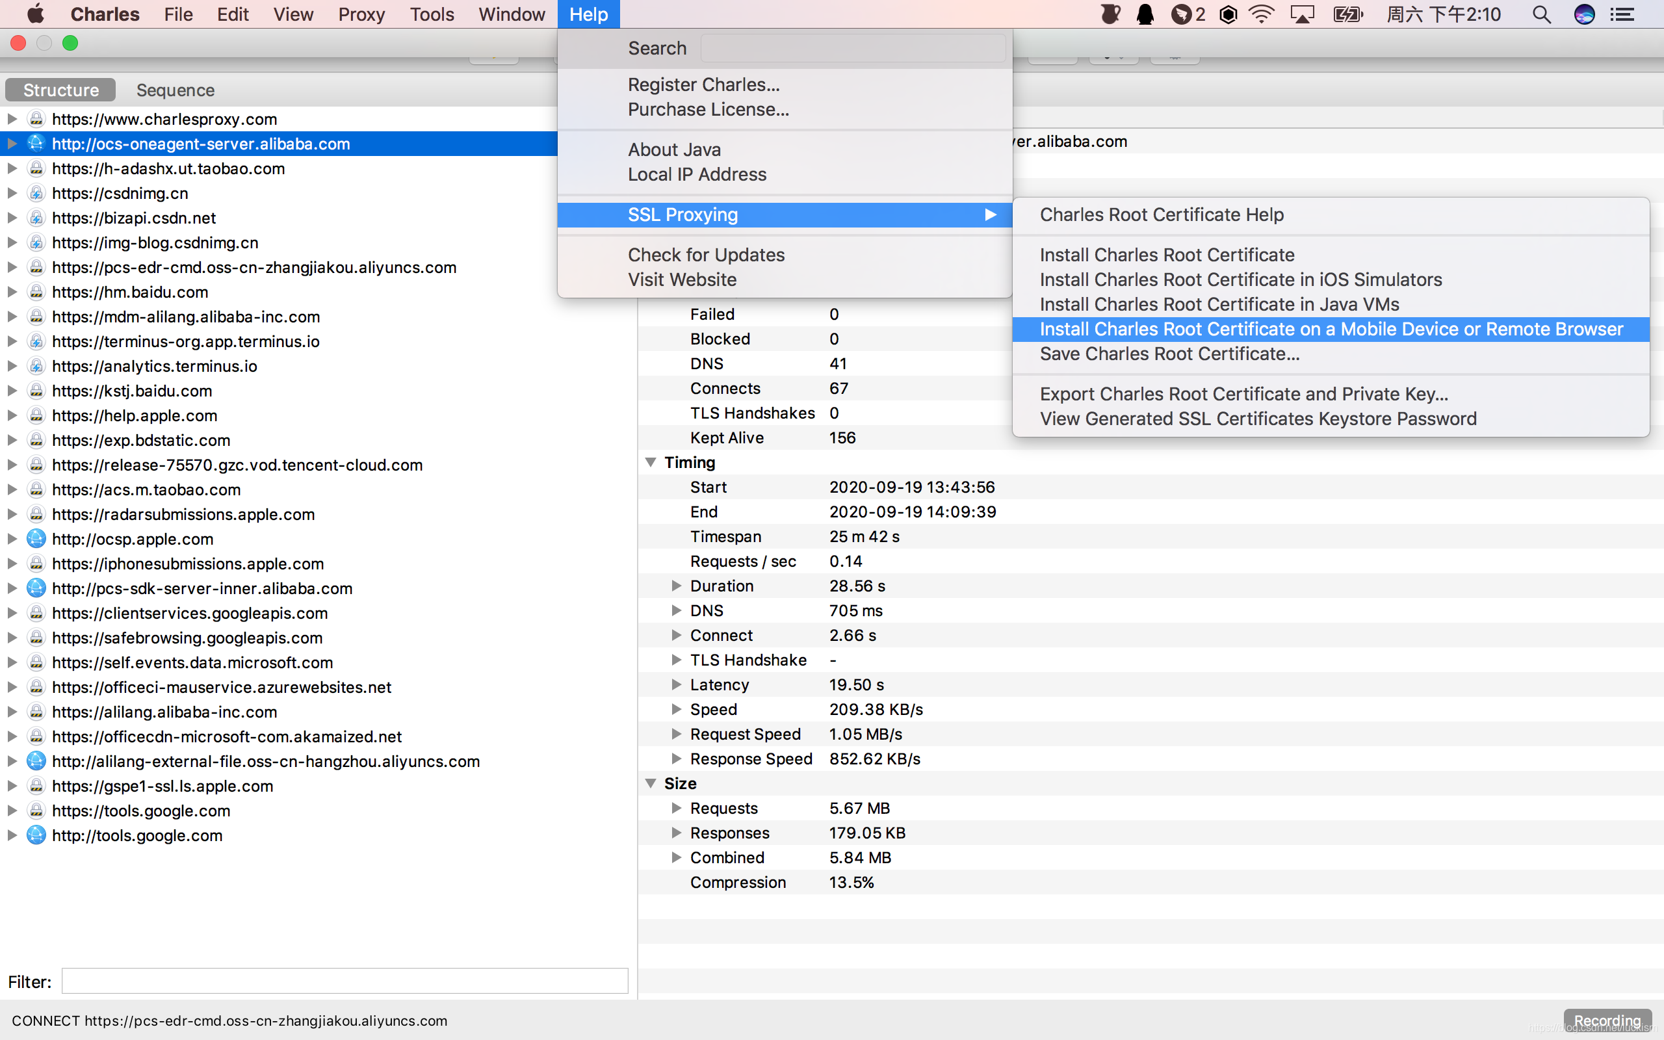Click the QQ penguin menu bar icon
The image size is (1664, 1040).
[1145, 14]
